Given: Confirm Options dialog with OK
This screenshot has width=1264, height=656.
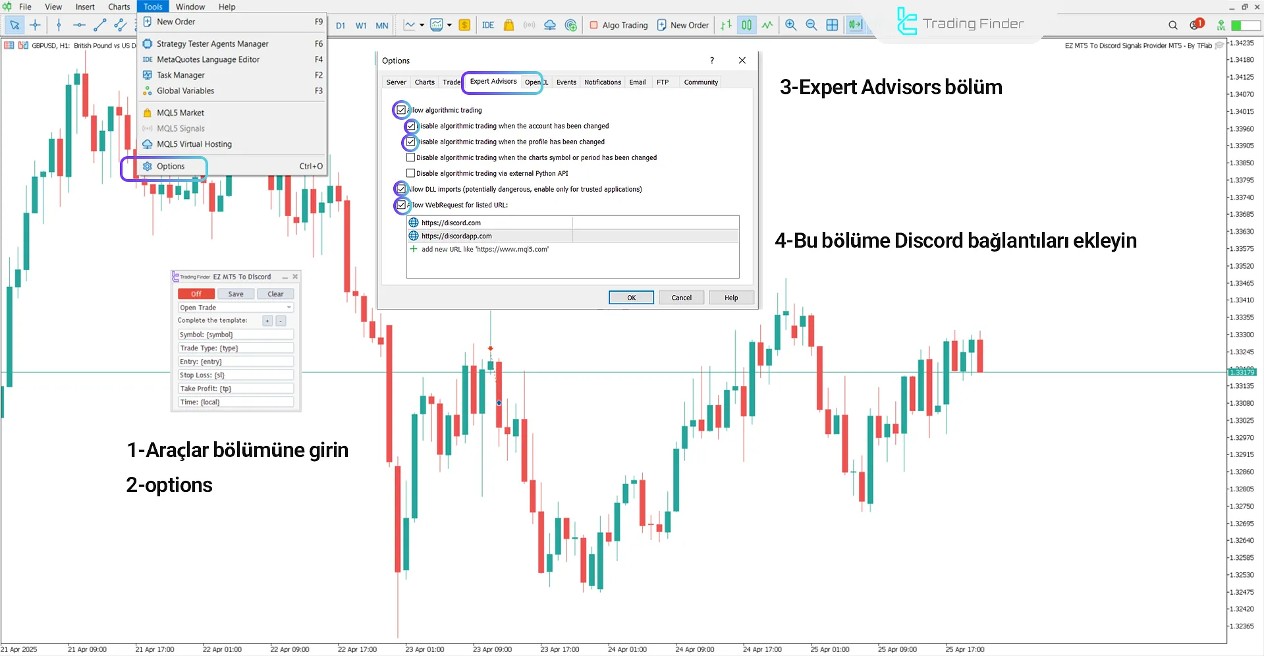Looking at the screenshot, I should [631, 298].
